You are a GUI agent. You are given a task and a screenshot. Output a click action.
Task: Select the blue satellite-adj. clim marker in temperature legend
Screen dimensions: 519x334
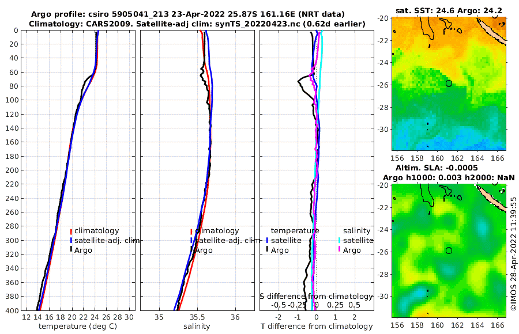[x=71, y=240]
